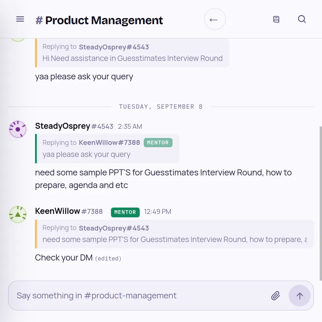
Task: Click the Tuesday, September 8 date divider label
Action: point(161,107)
